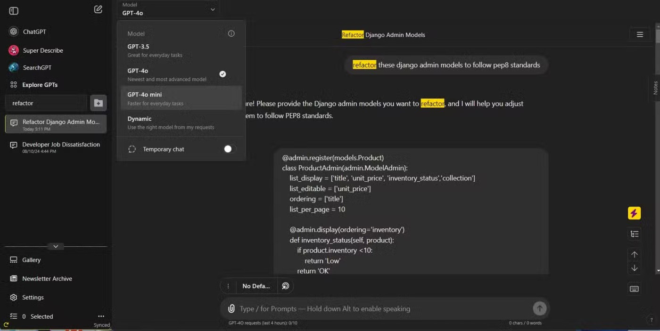This screenshot has height=331, width=660.
Task: Open the Newsletter Archive link
Action: coord(47,279)
